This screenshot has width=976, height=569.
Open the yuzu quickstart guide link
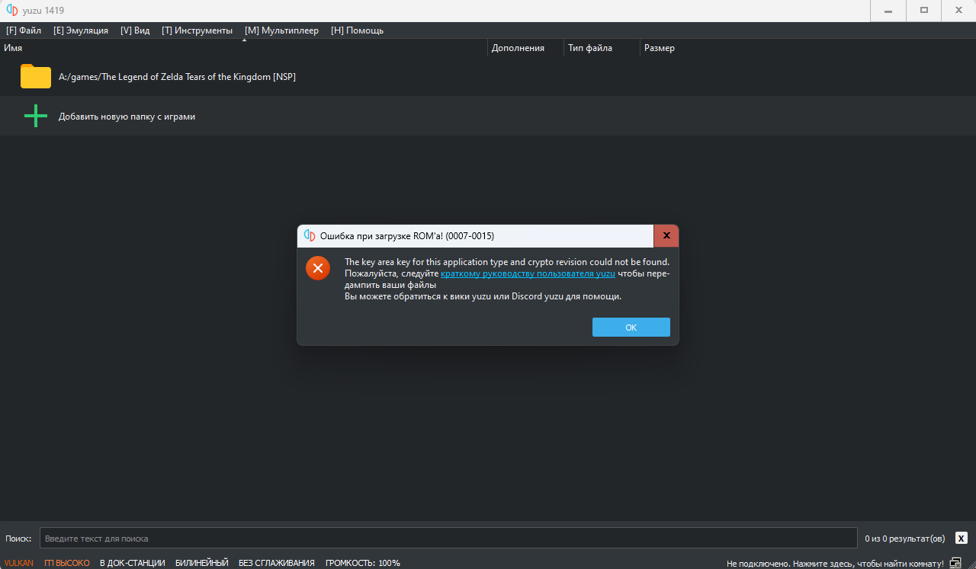(528, 273)
